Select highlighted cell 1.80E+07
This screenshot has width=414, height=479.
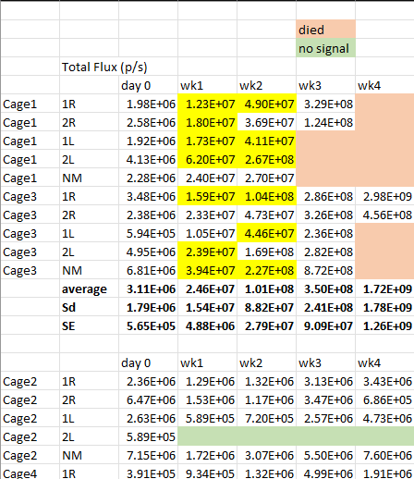[x=207, y=122]
